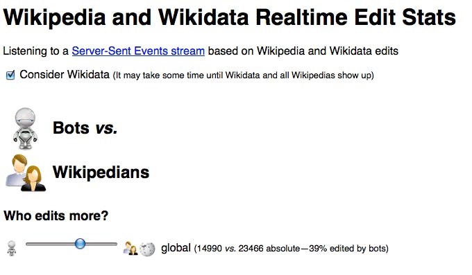The height and width of the screenshot is (275, 472).
Task: Click slider track between robot icon and thumb
Action: 50,244
